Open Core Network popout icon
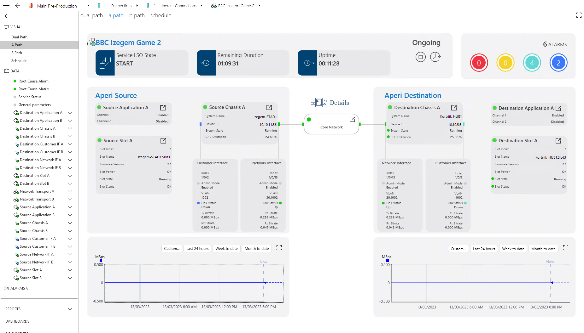This screenshot has height=333, width=584. (352, 119)
